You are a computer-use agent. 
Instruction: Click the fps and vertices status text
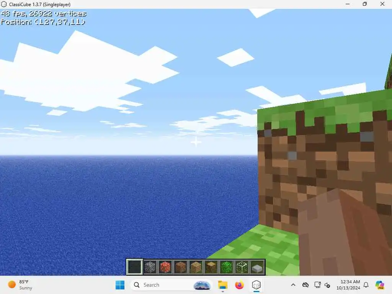[x=44, y=13]
